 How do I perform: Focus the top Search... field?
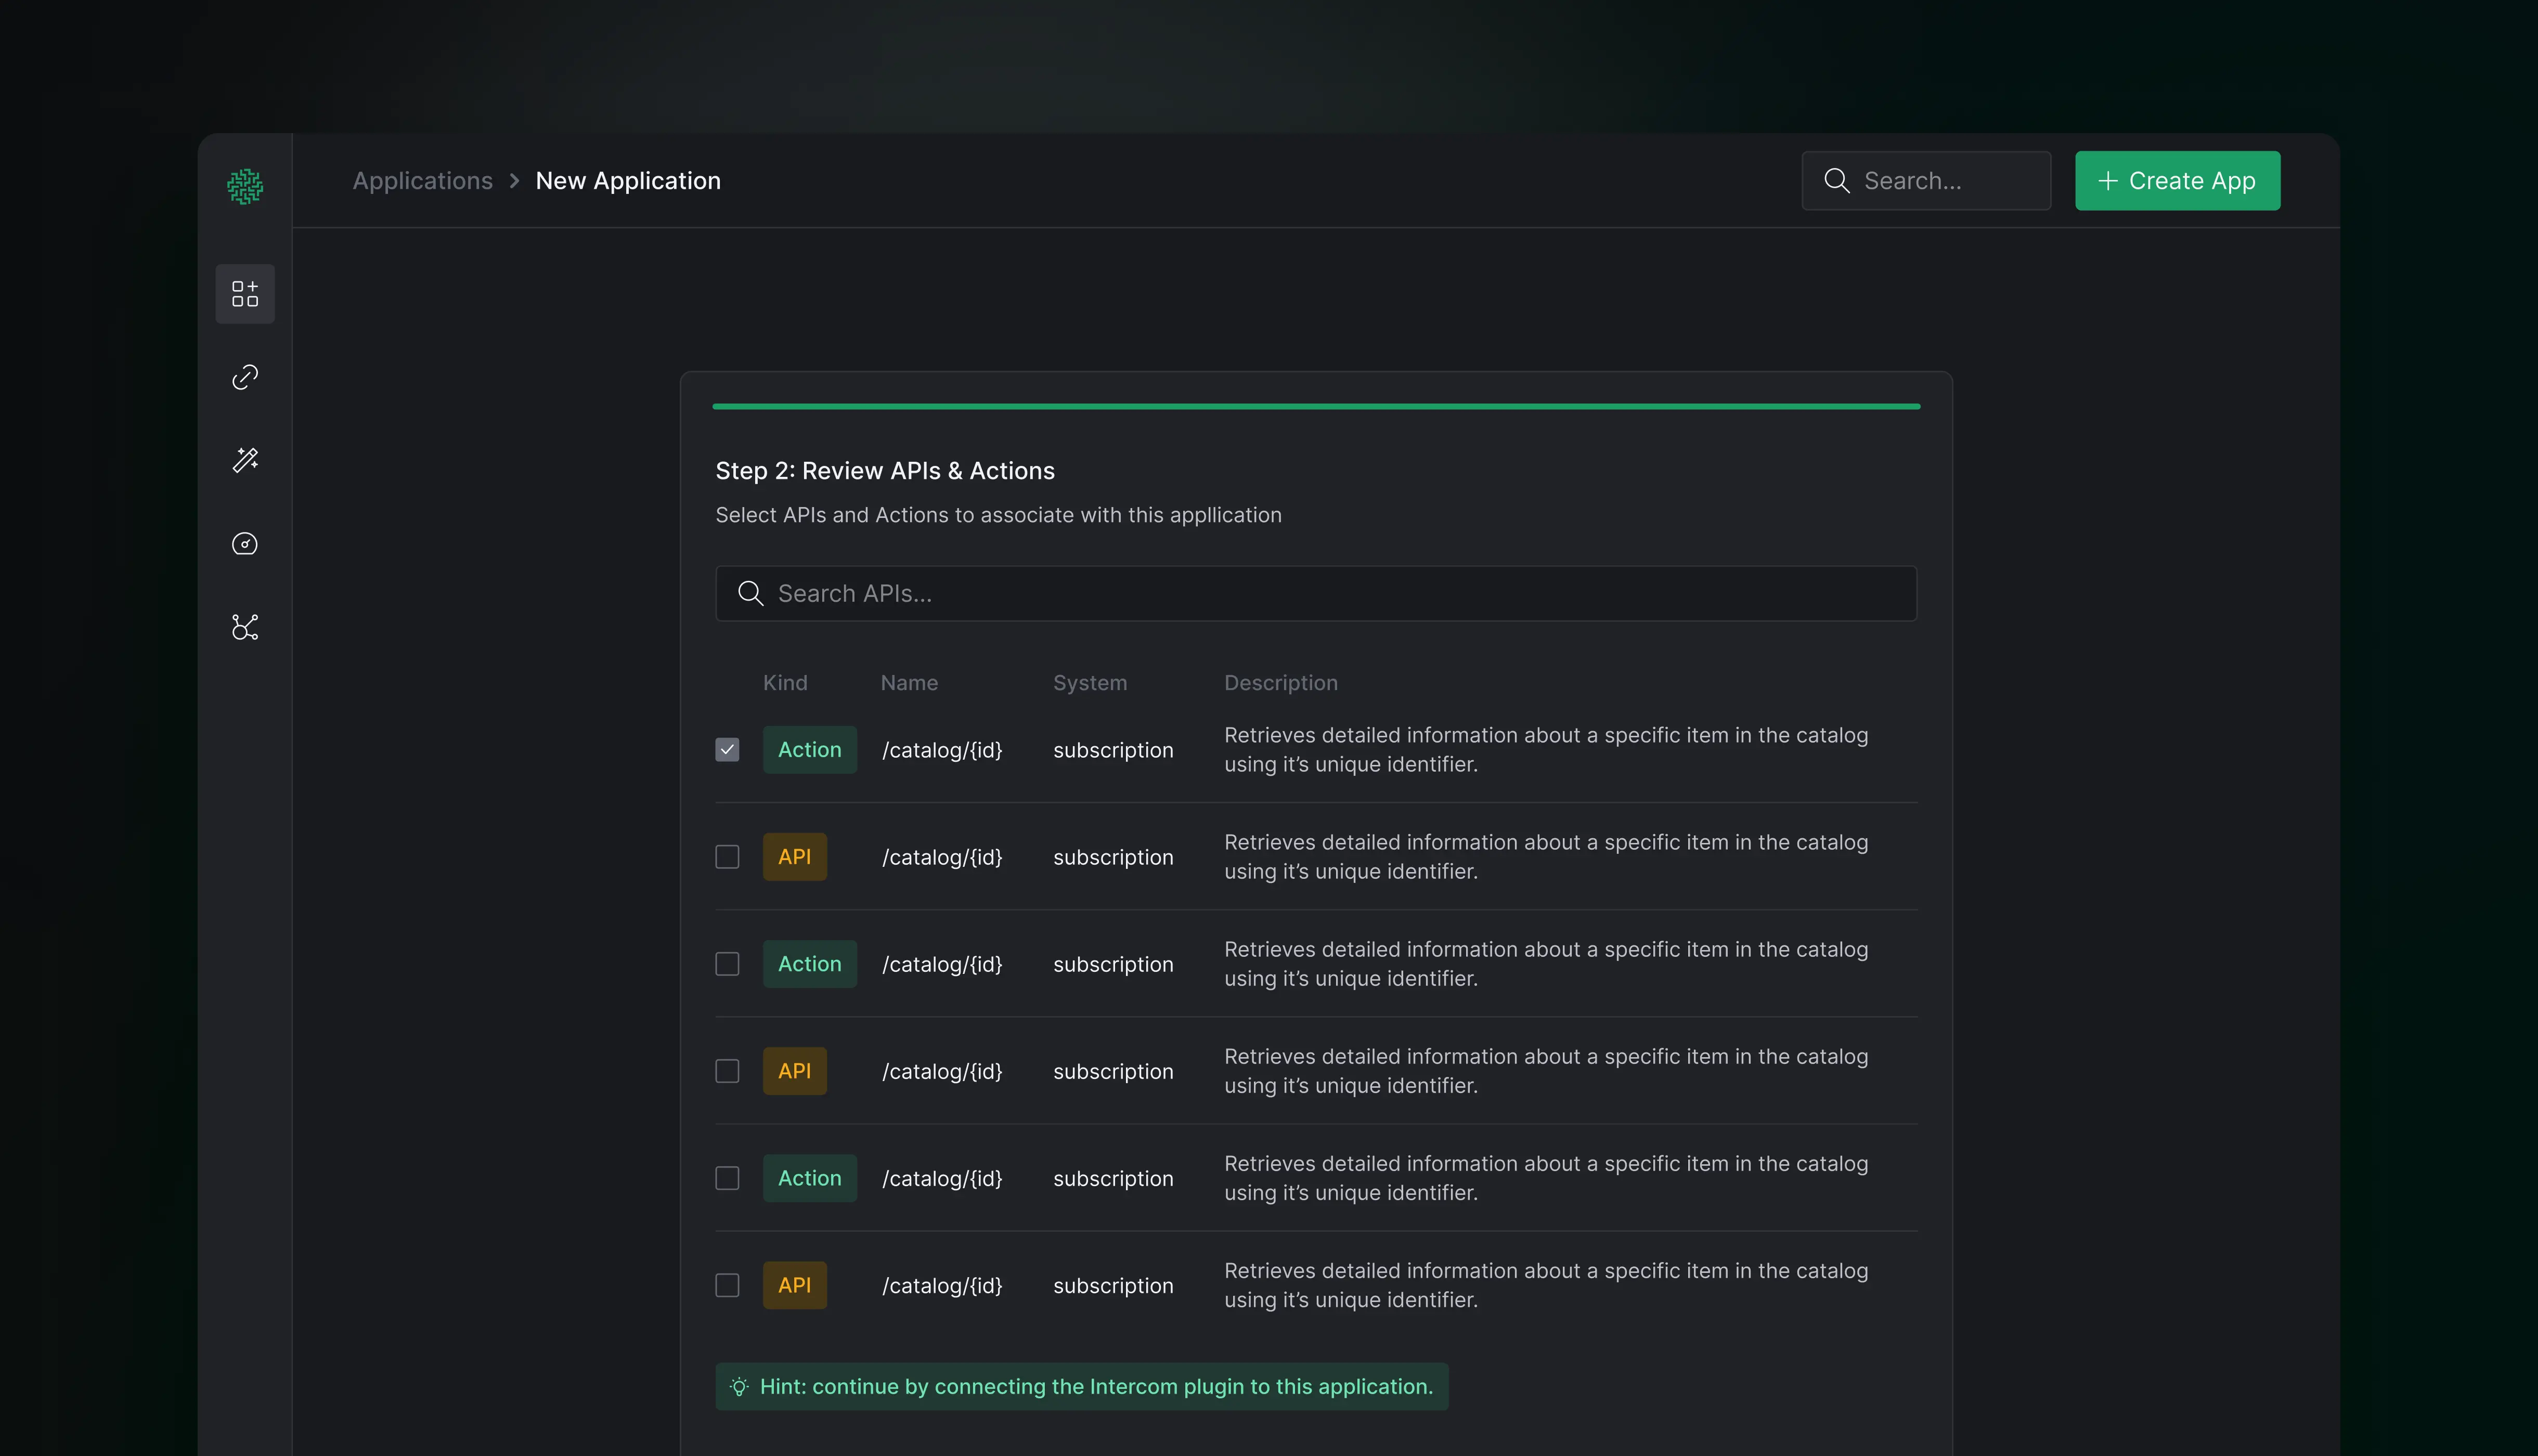coord(1926,181)
